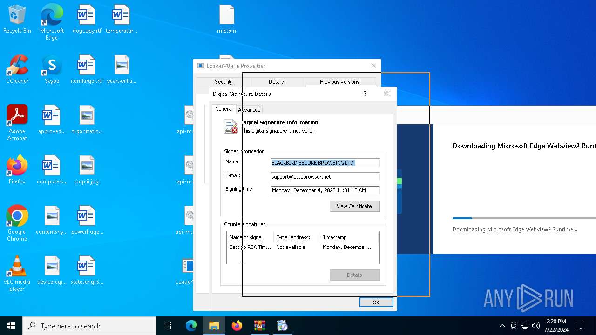Select the itemlarger.rtf file icon
This screenshot has width=596, height=335.
pyautogui.click(x=87, y=70)
